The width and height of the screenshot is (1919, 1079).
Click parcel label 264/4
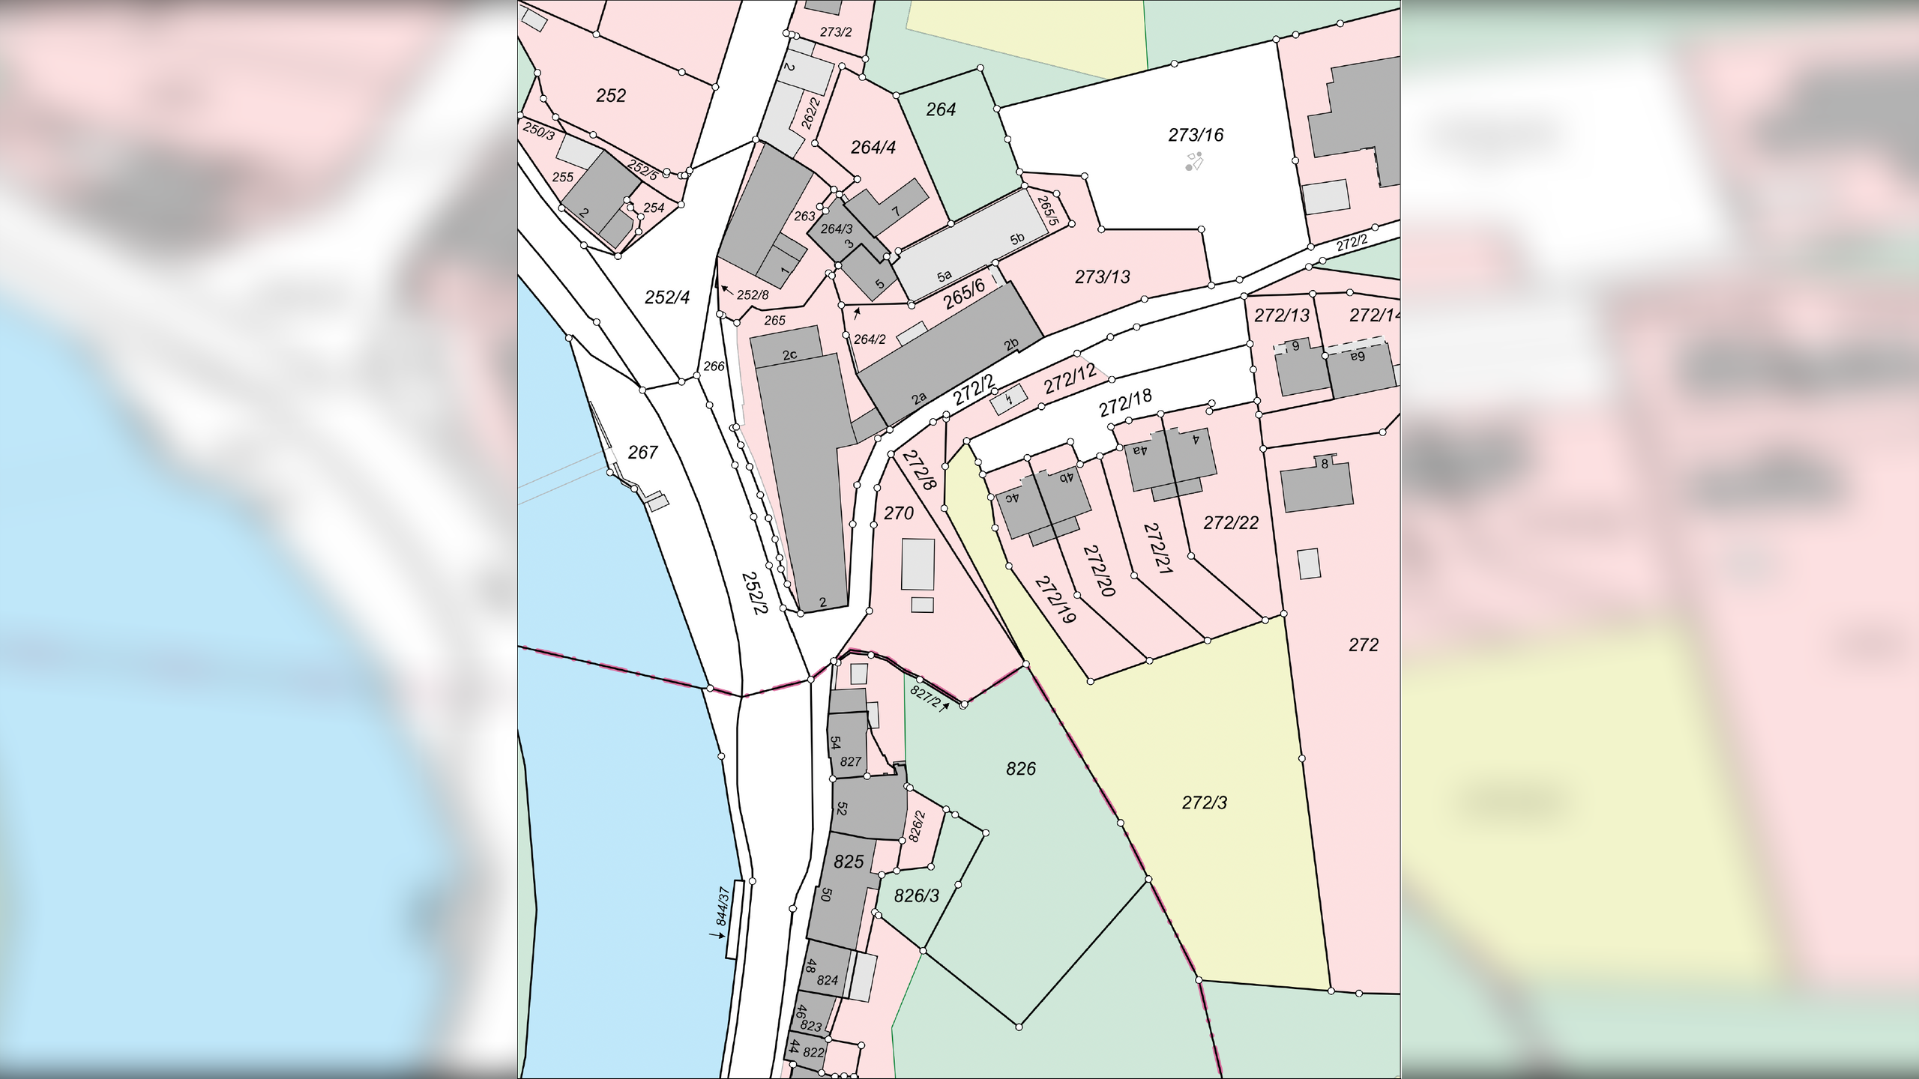pyautogui.click(x=873, y=148)
